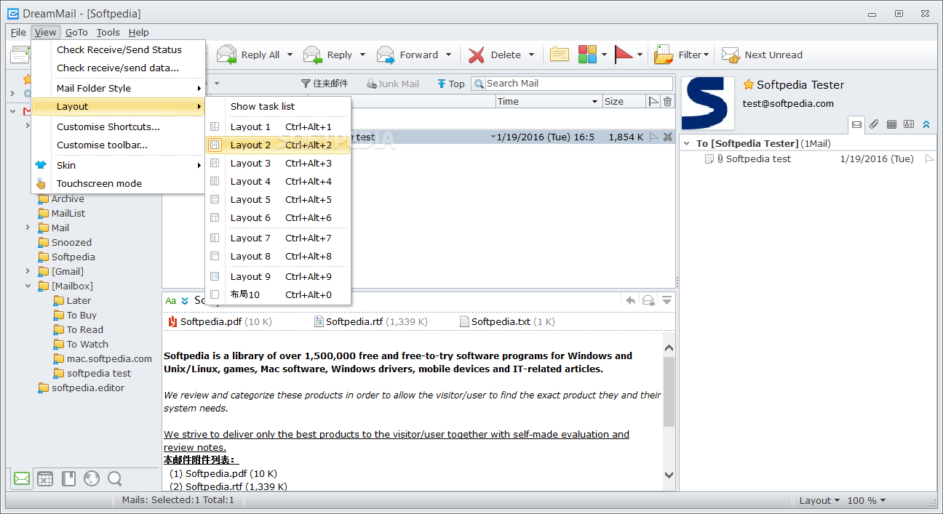
Task: Choose Customise toolbar... menu entry
Action: click(119, 145)
